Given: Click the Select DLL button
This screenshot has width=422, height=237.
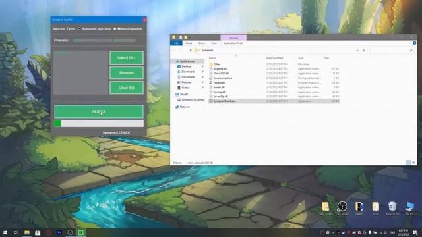Looking at the screenshot, I should (x=127, y=58).
